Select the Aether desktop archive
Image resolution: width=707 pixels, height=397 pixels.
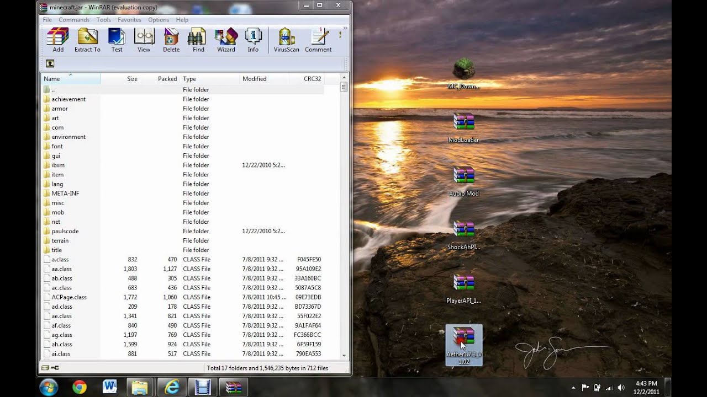click(x=464, y=345)
